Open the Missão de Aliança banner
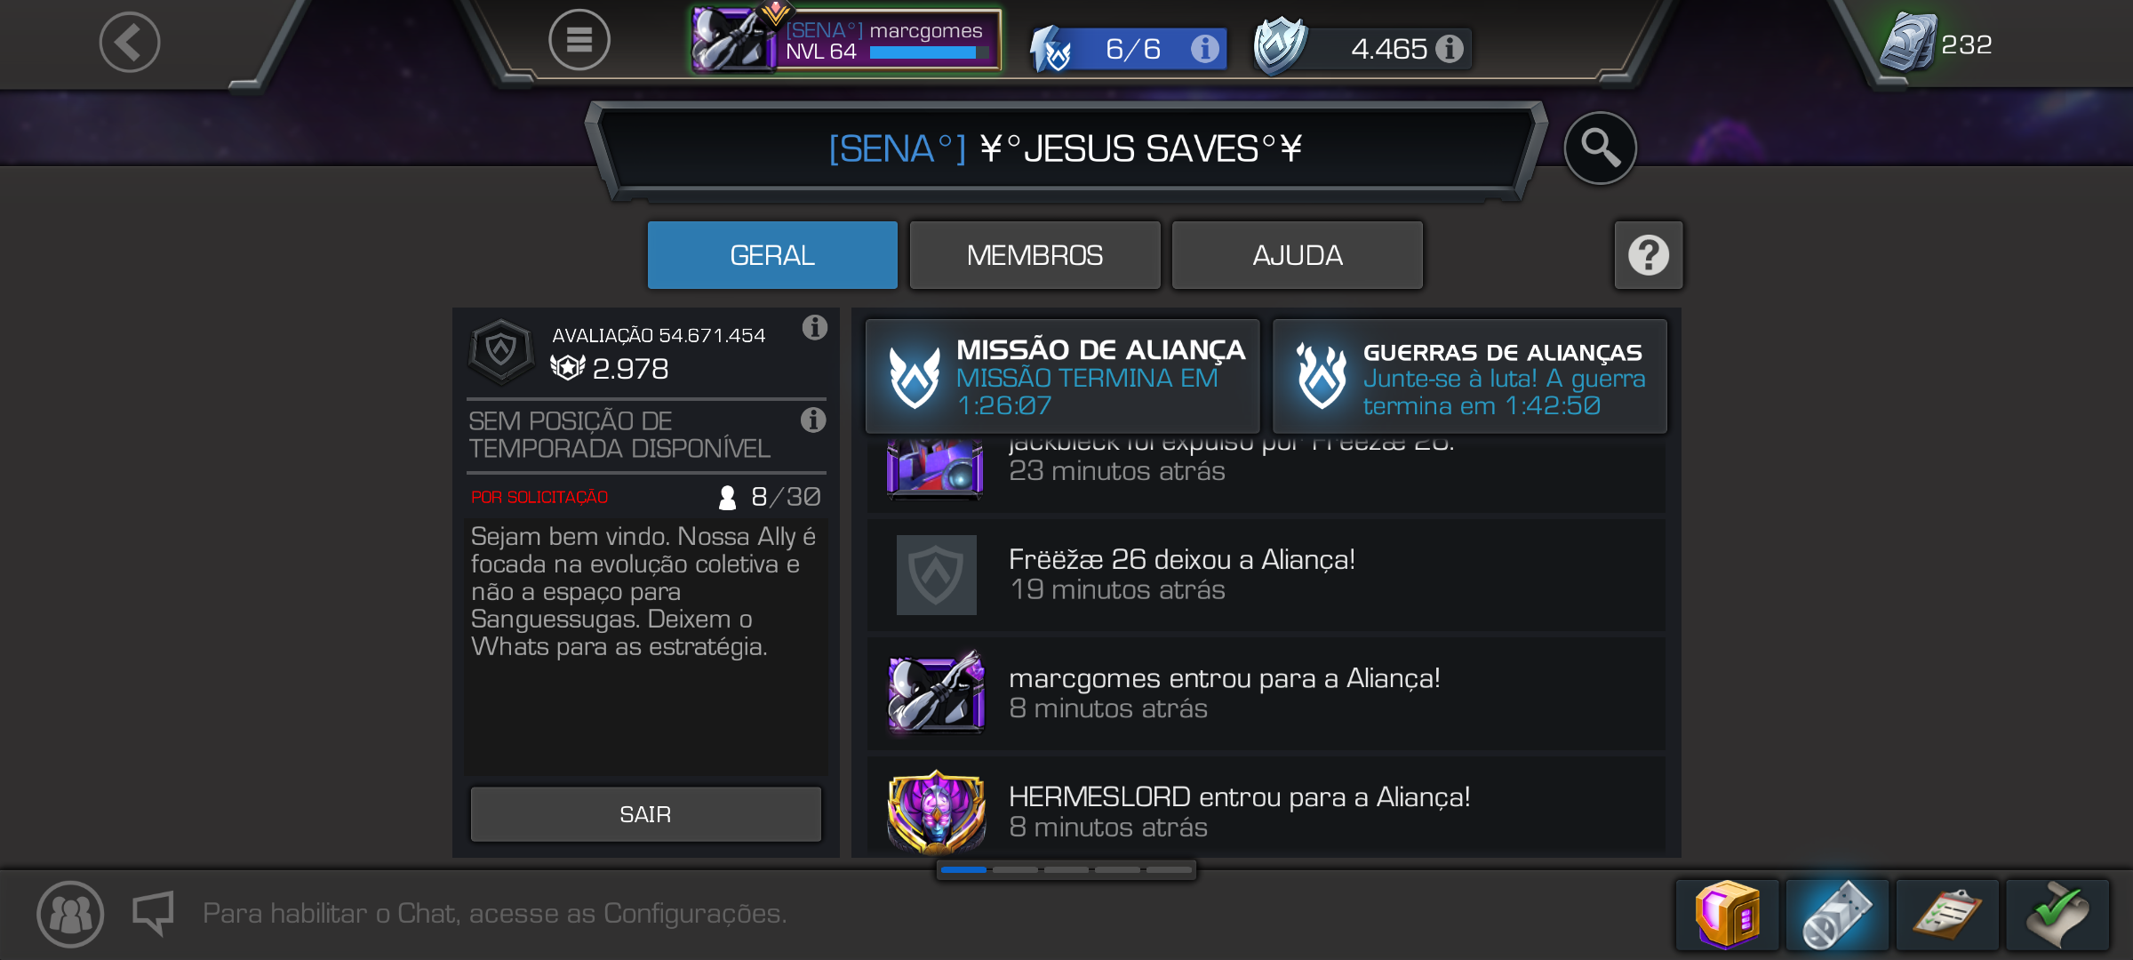Image resolution: width=2133 pixels, height=960 pixels. [x=1063, y=377]
